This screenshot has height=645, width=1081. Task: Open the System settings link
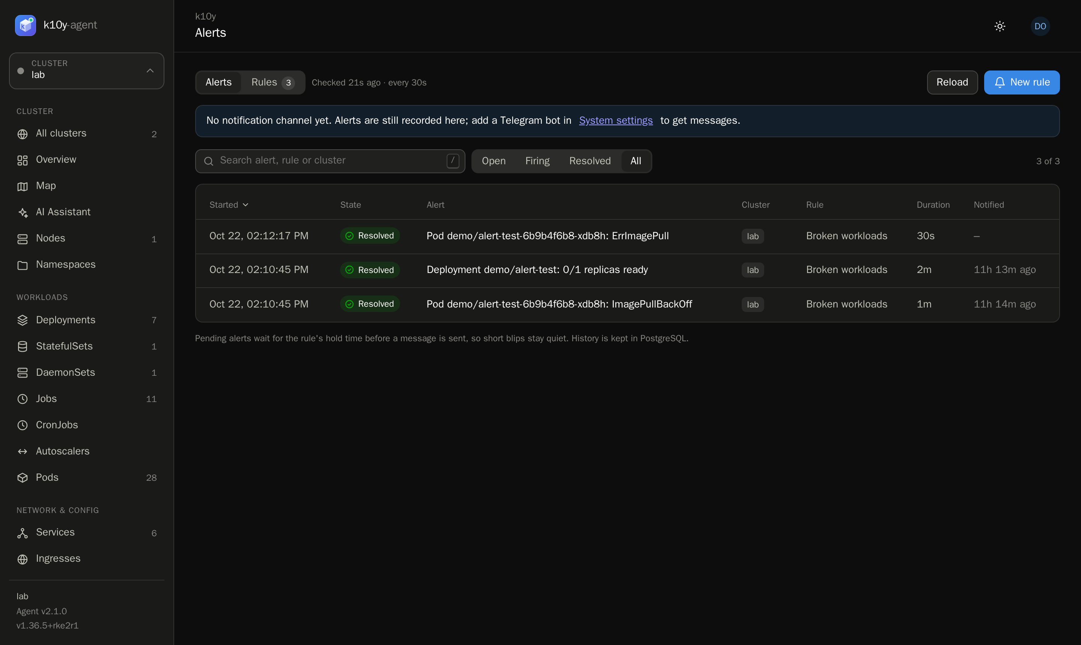tap(616, 120)
